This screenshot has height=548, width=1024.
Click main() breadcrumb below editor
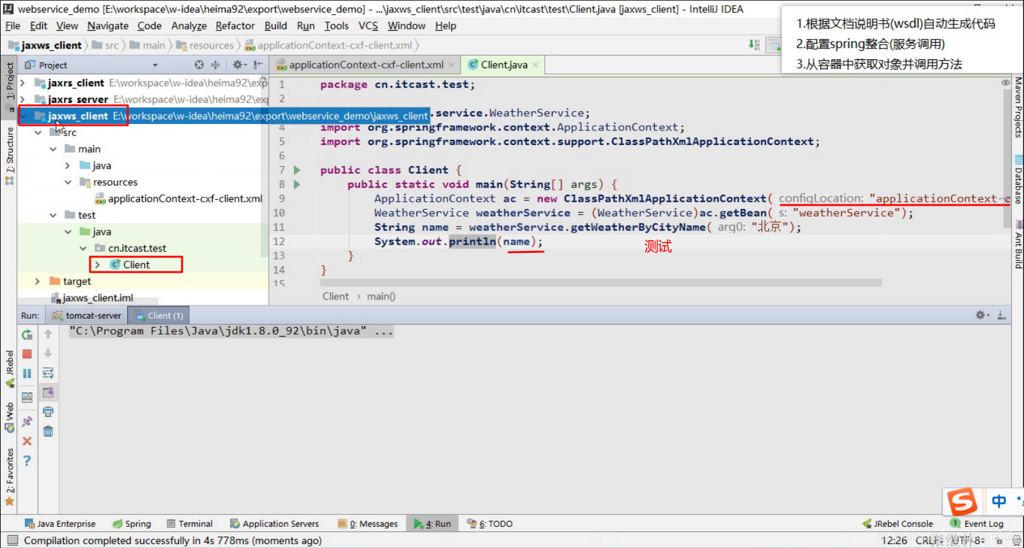coord(381,296)
